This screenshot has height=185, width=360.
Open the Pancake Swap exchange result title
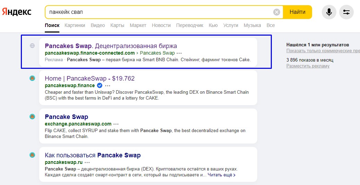tap(67, 117)
